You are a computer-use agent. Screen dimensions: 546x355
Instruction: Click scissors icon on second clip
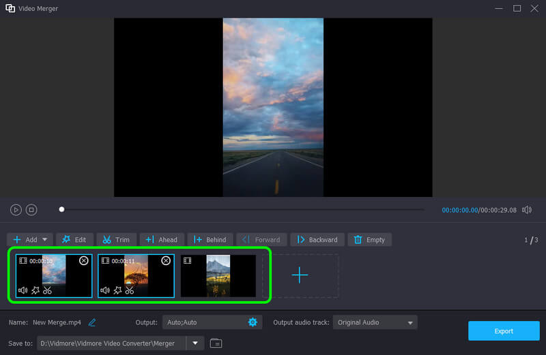(x=129, y=290)
